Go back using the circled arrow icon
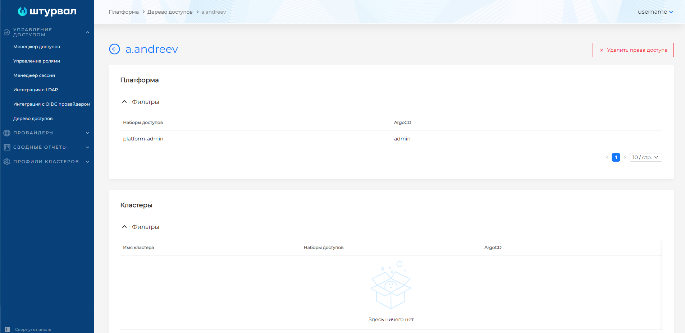 pyautogui.click(x=114, y=49)
